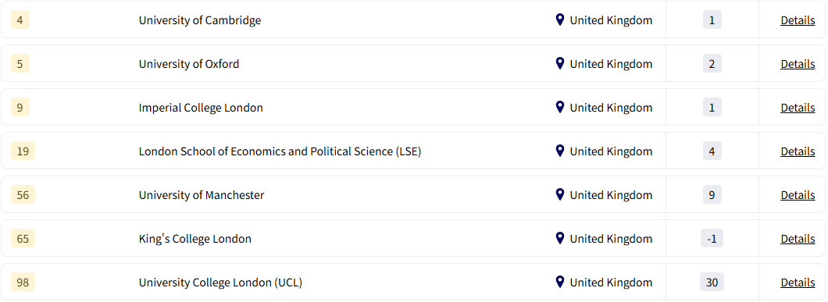Click location pin icon for University of Oxford
828x302 pixels.
560,64
